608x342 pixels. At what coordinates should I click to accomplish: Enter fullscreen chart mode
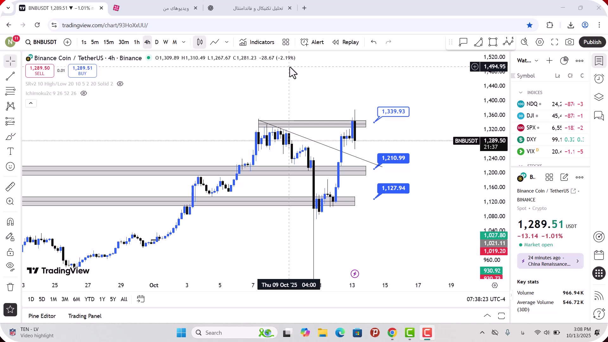pos(555,42)
